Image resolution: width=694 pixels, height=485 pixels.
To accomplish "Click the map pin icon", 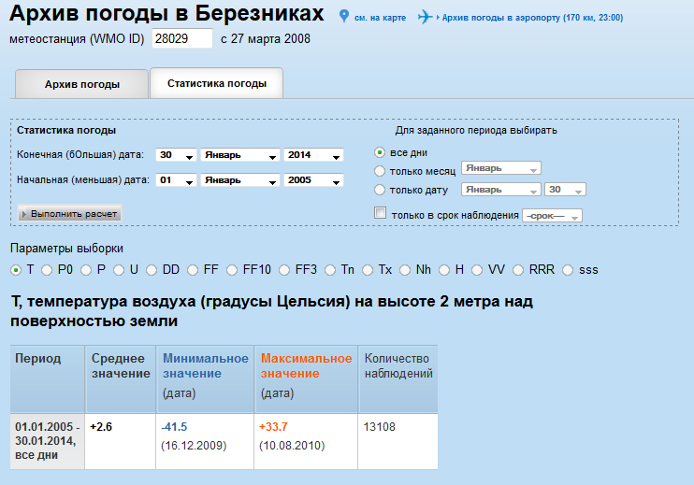I will pyautogui.click(x=344, y=17).
